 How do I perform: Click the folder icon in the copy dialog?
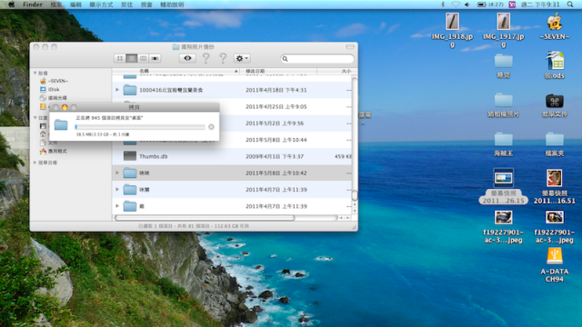pyautogui.click(x=61, y=125)
